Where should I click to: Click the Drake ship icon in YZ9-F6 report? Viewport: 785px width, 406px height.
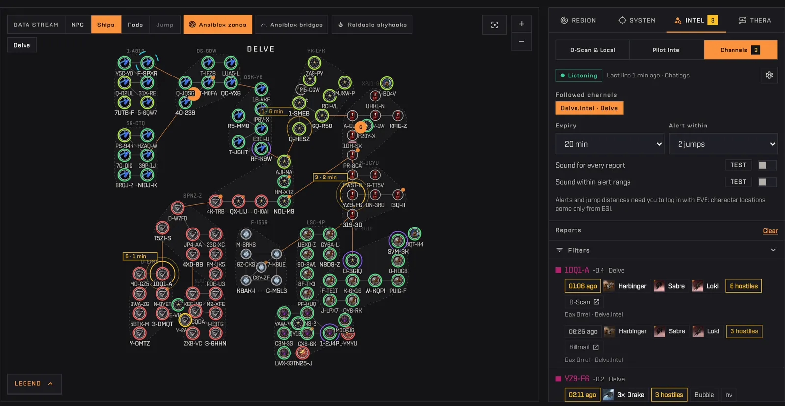tap(608, 395)
